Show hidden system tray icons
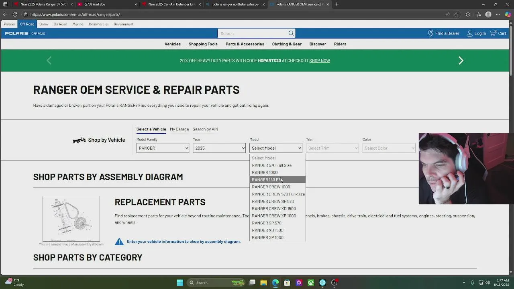The image size is (514, 289). pos(464,283)
